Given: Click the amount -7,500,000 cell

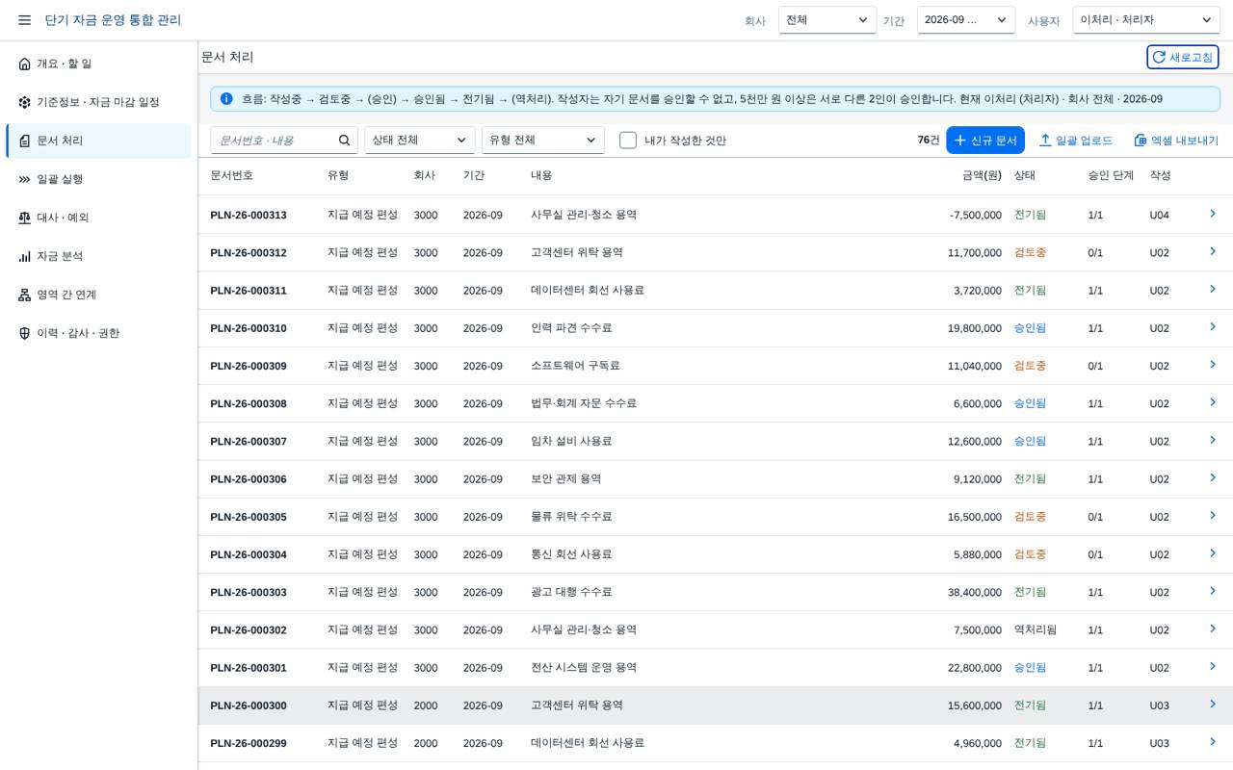Looking at the screenshot, I should click(x=976, y=215).
